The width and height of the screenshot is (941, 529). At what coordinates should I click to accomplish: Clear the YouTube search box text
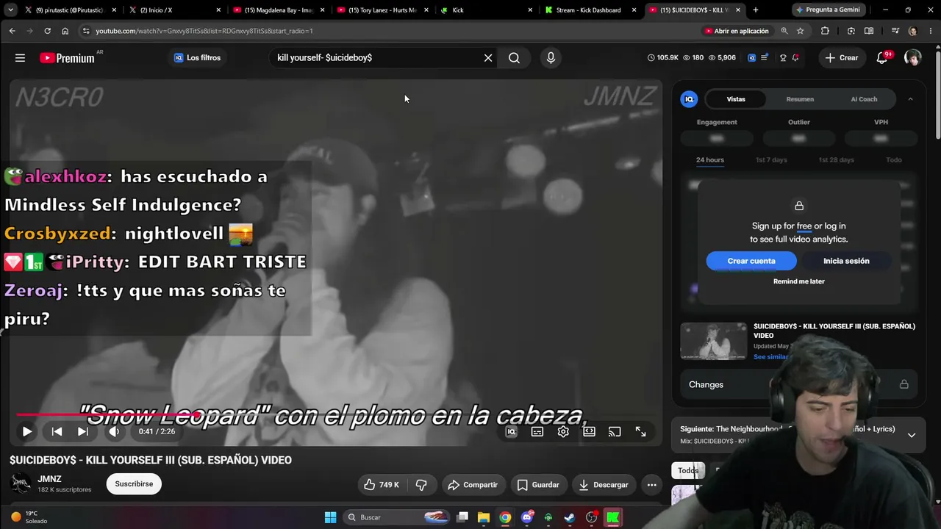pyautogui.click(x=488, y=58)
